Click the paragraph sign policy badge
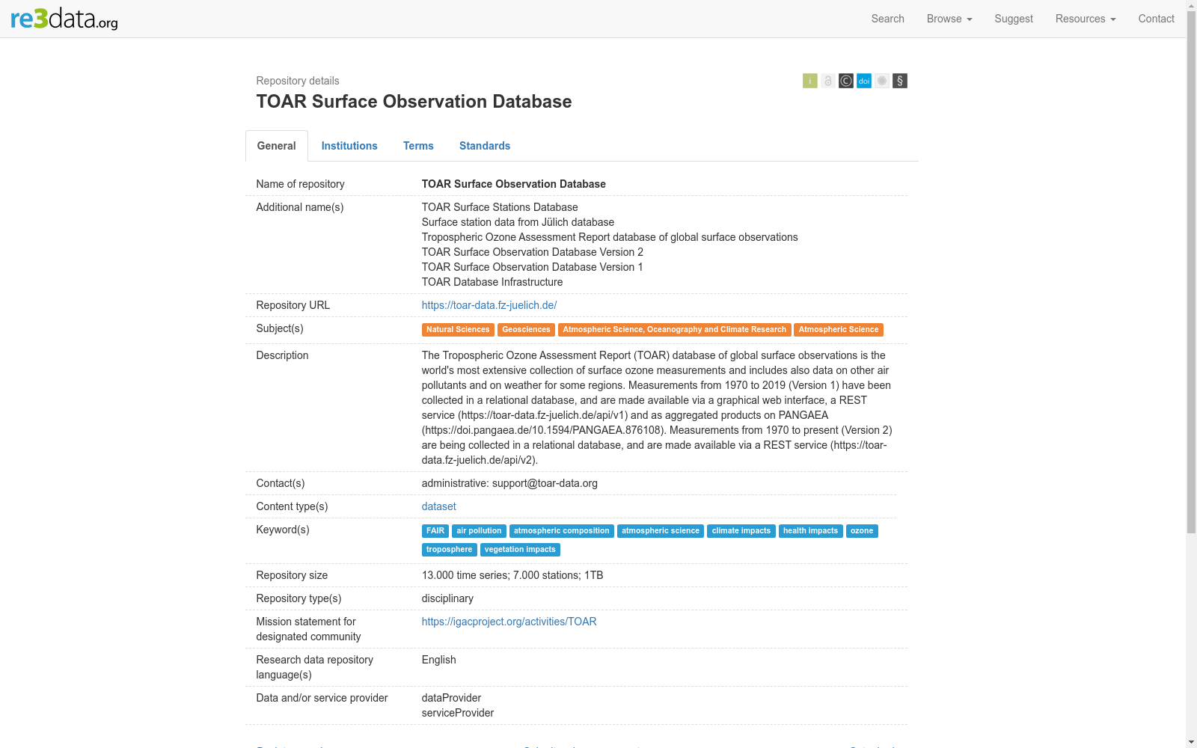 click(x=899, y=81)
